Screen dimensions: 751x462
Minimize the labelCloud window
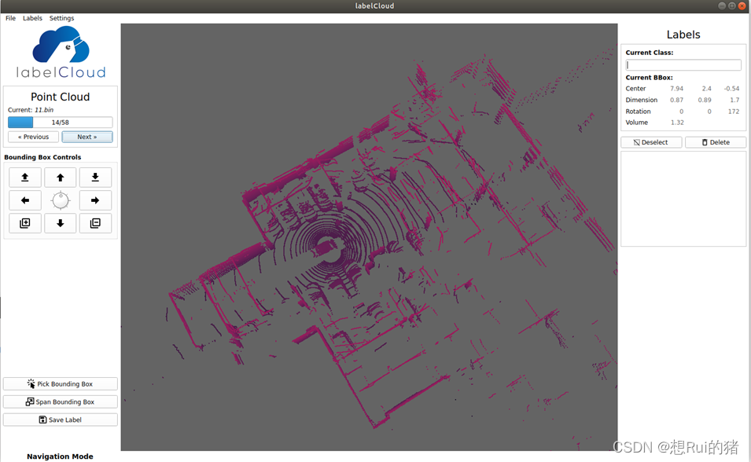click(722, 5)
